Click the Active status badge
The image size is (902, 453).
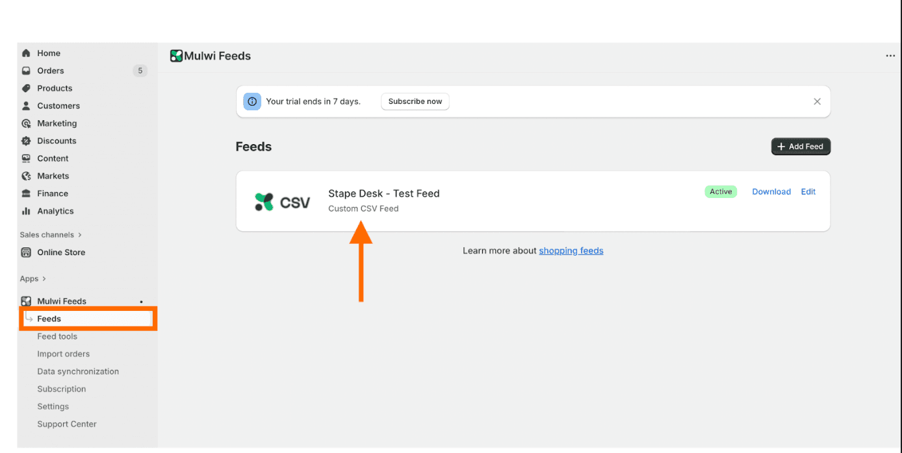pos(721,191)
